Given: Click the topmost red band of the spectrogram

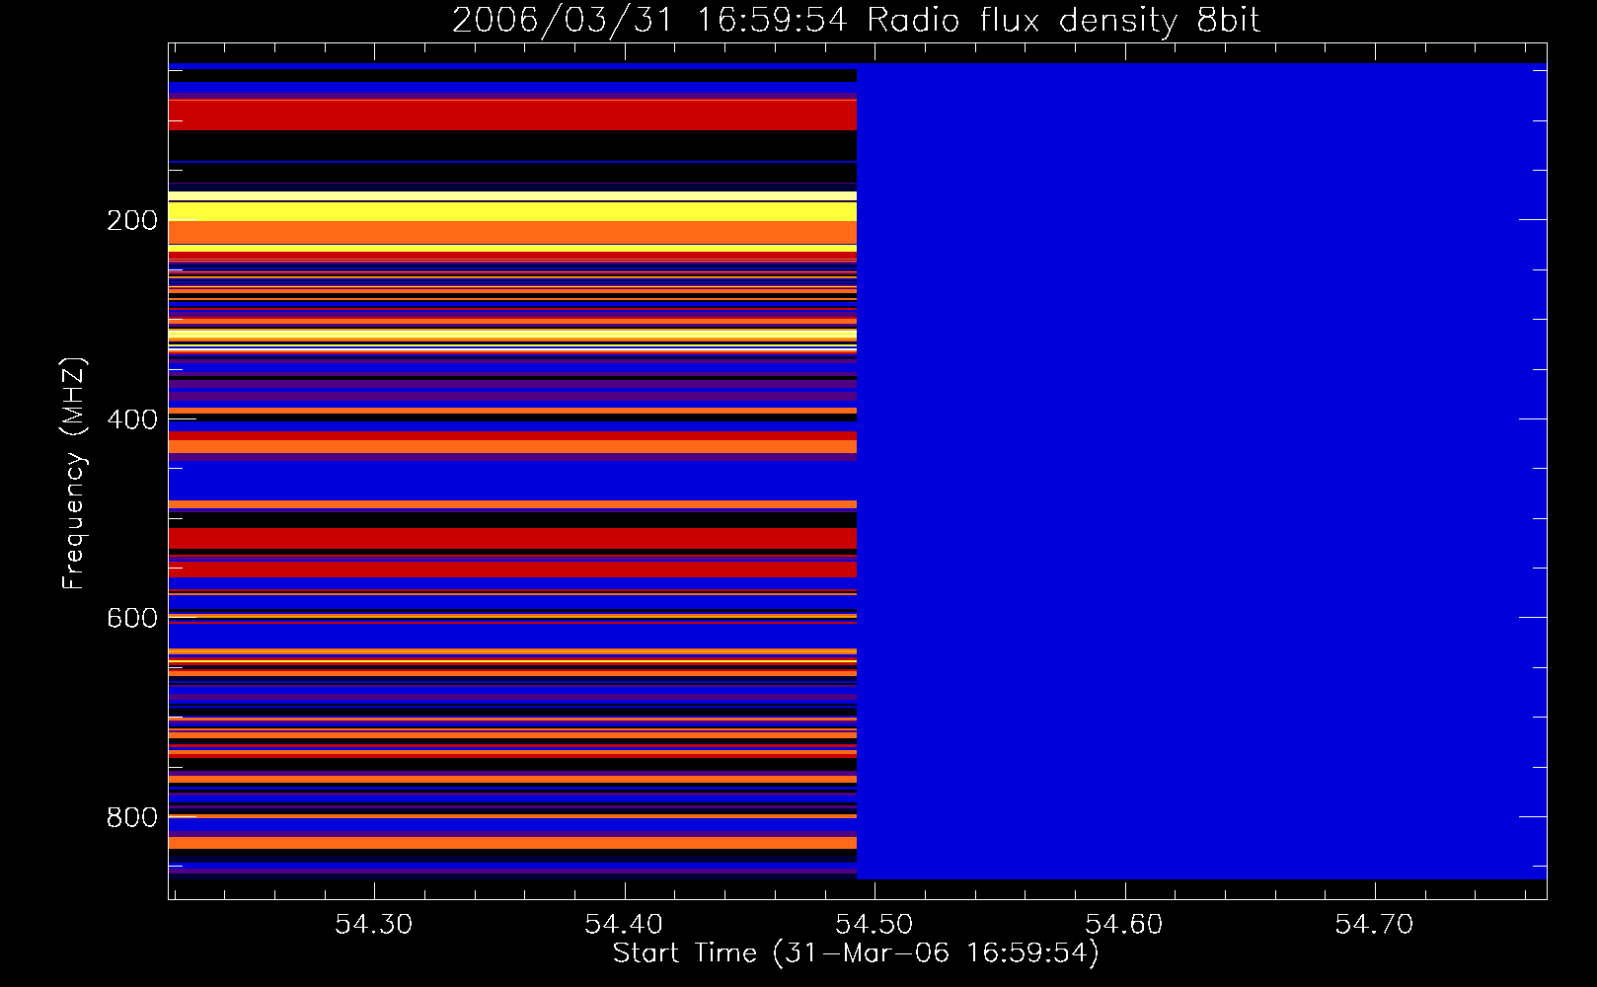Looking at the screenshot, I should click(512, 114).
